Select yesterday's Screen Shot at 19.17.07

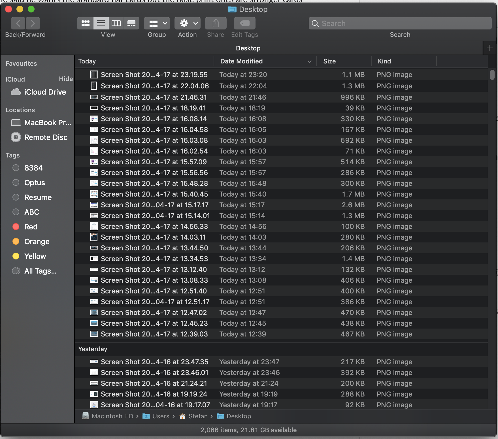coord(281,405)
